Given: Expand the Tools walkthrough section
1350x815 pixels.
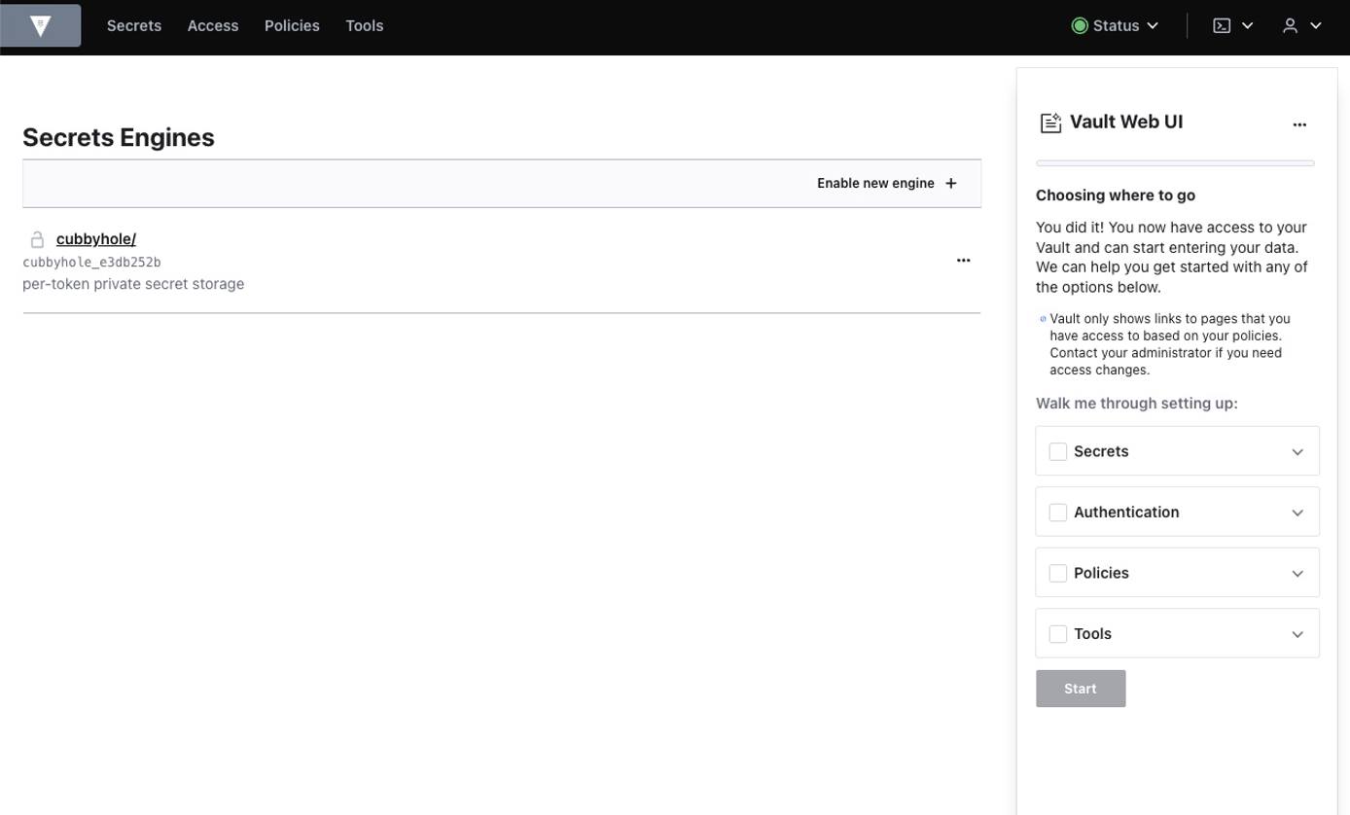Looking at the screenshot, I should (1297, 633).
